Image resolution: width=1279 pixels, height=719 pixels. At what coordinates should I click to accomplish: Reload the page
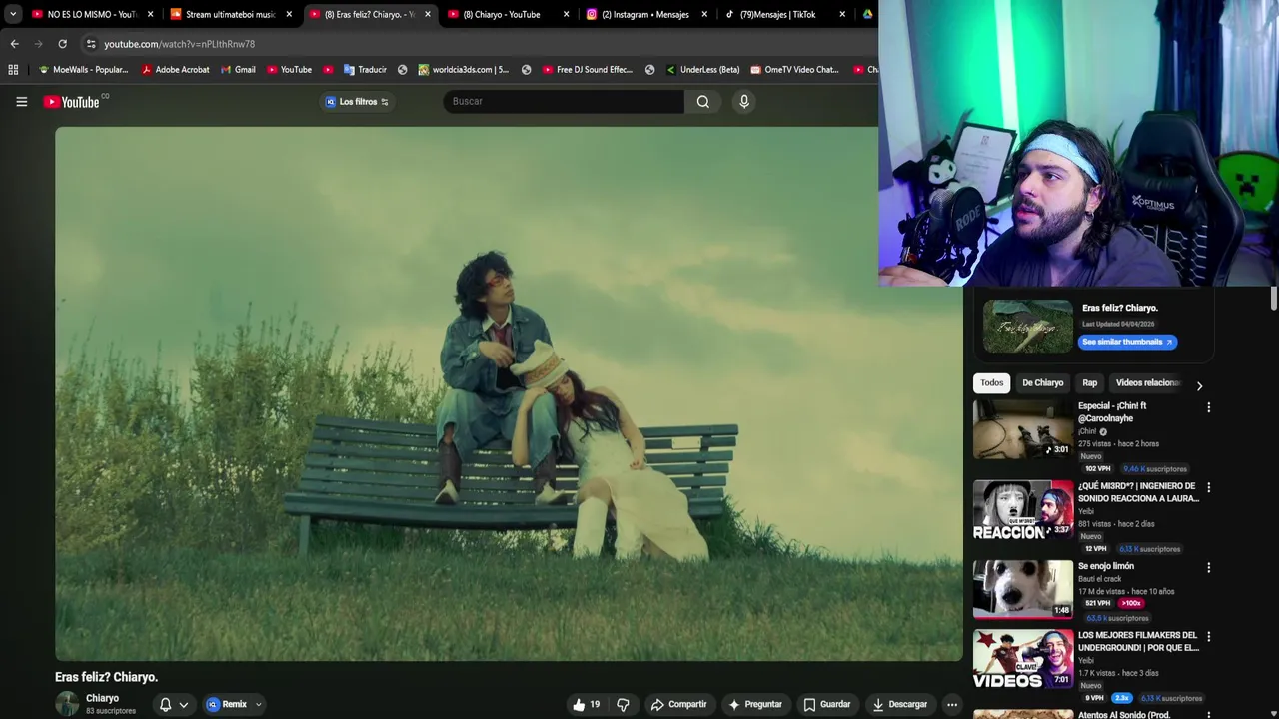62,44
